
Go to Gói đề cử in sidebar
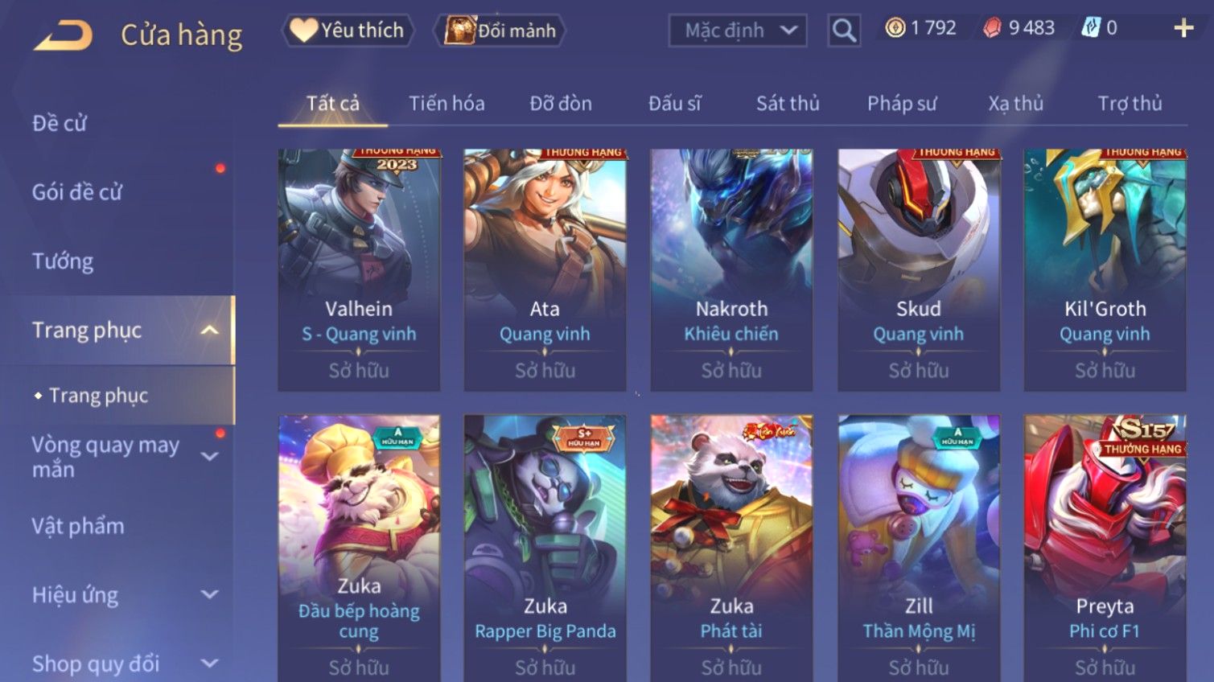77,192
